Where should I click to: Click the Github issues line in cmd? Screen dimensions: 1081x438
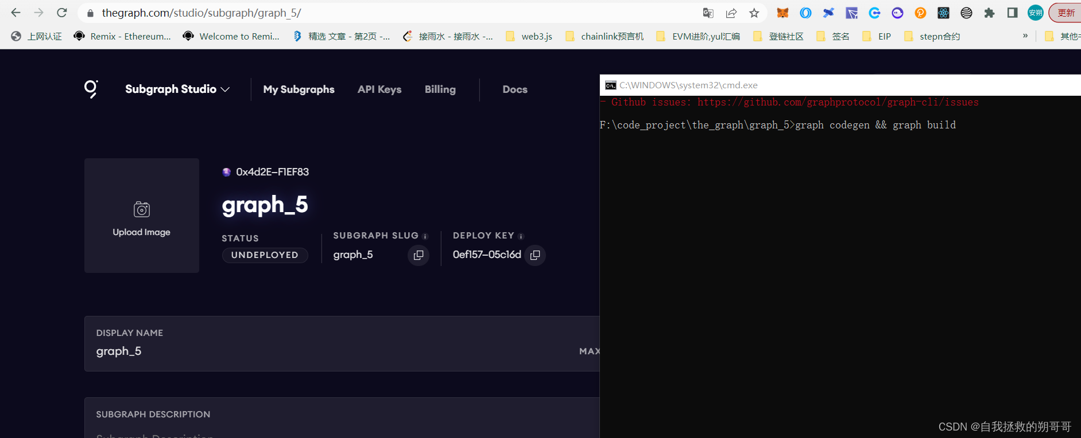pyautogui.click(x=789, y=102)
